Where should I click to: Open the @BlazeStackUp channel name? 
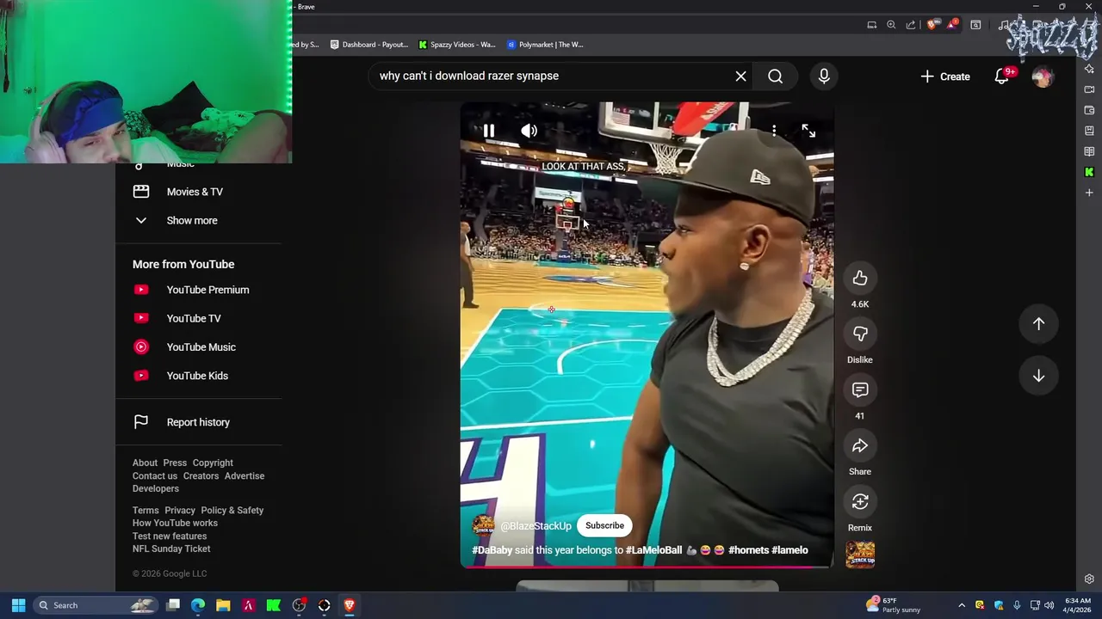pos(536,526)
